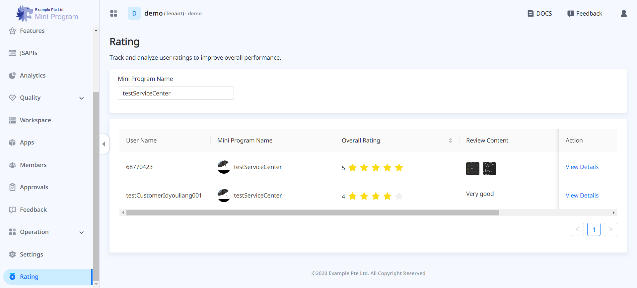
Task: Open Members section in the sidebar
Action: pyautogui.click(x=33, y=165)
